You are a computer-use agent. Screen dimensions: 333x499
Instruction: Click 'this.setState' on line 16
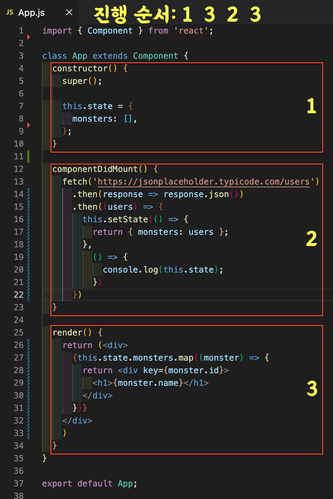click(115, 219)
